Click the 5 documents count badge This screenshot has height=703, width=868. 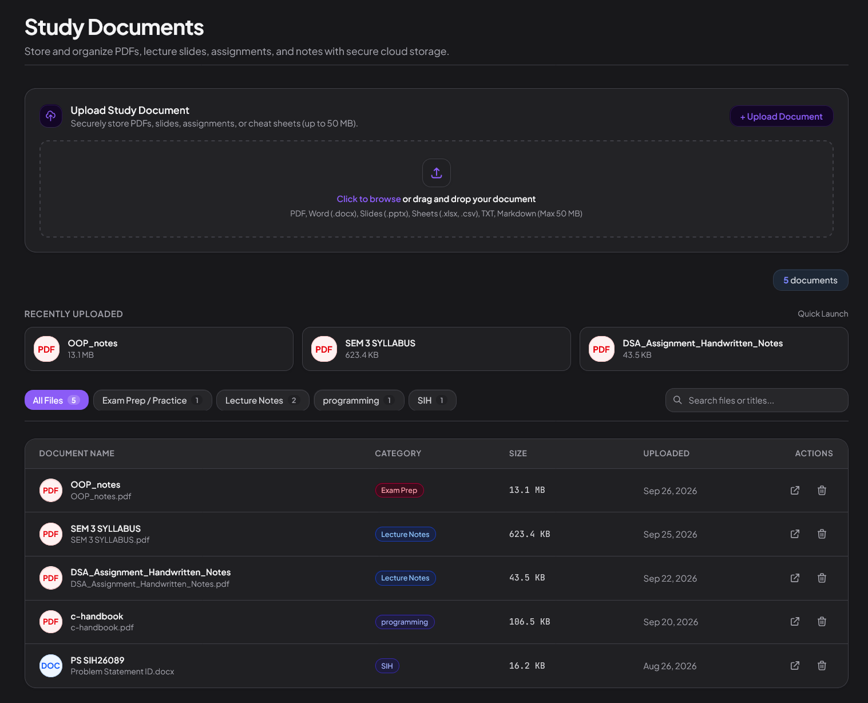click(x=810, y=280)
